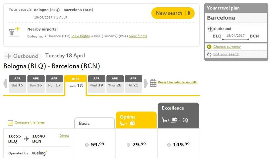Show earlier dates with the left arrow
The image size is (272, 158).
pyautogui.click(x=5, y=84)
